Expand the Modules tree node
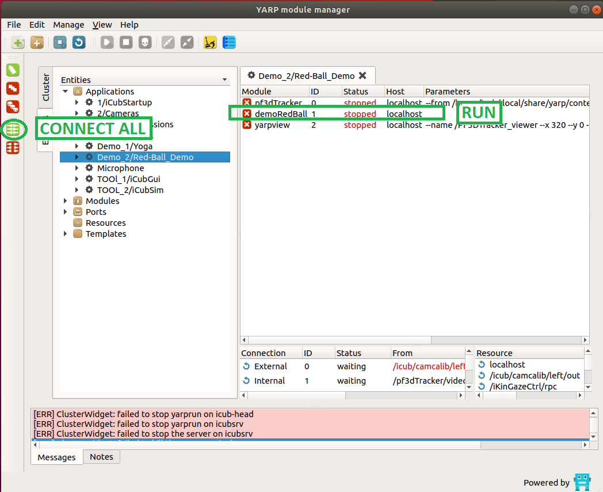This screenshot has width=603, height=492. coord(66,201)
